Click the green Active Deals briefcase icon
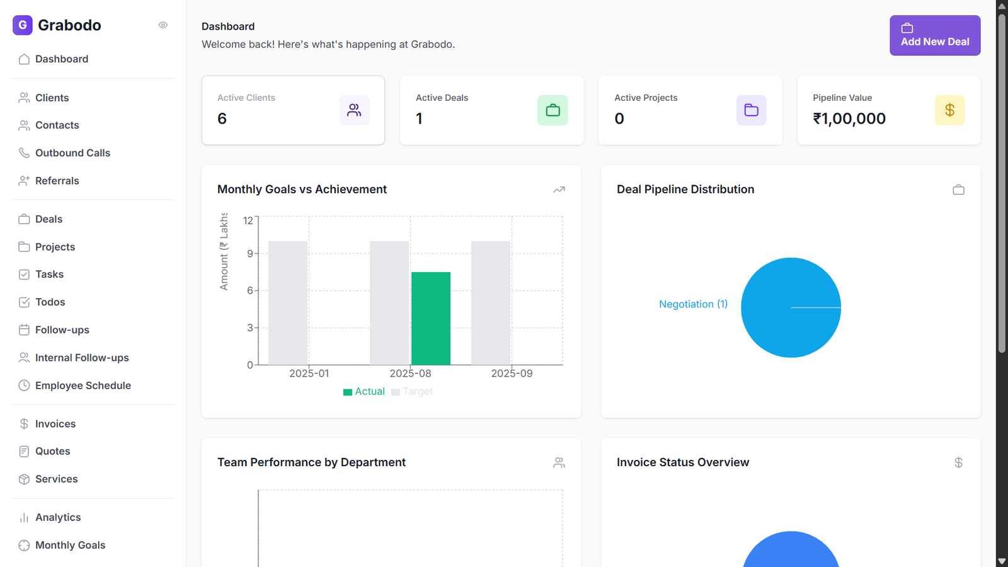Viewport: 1008px width, 567px height. [x=553, y=110]
